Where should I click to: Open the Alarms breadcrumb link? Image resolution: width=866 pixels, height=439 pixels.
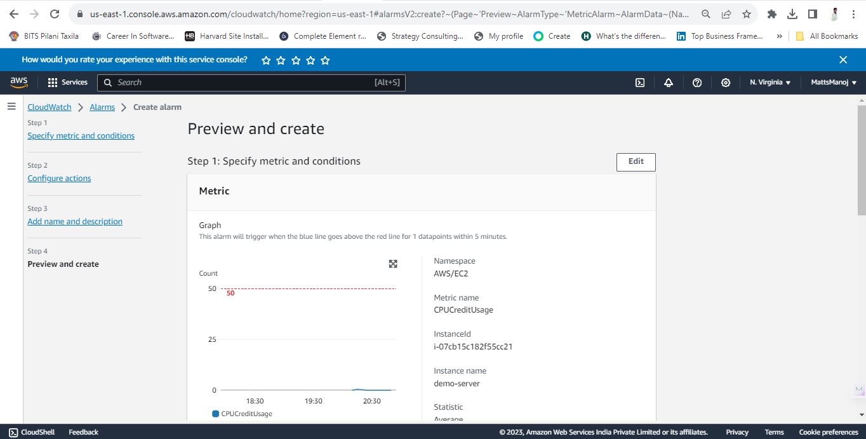click(x=102, y=107)
